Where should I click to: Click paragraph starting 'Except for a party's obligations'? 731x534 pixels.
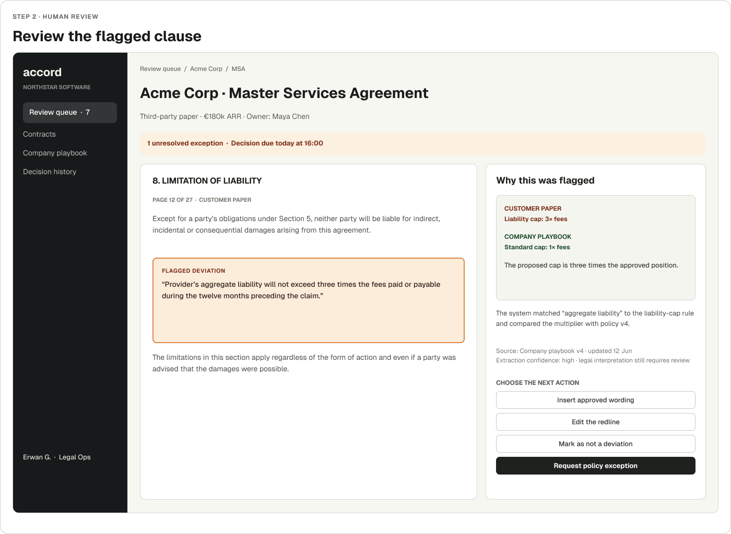click(297, 224)
